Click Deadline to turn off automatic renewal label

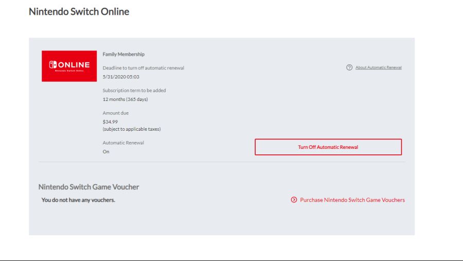coord(143,67)
